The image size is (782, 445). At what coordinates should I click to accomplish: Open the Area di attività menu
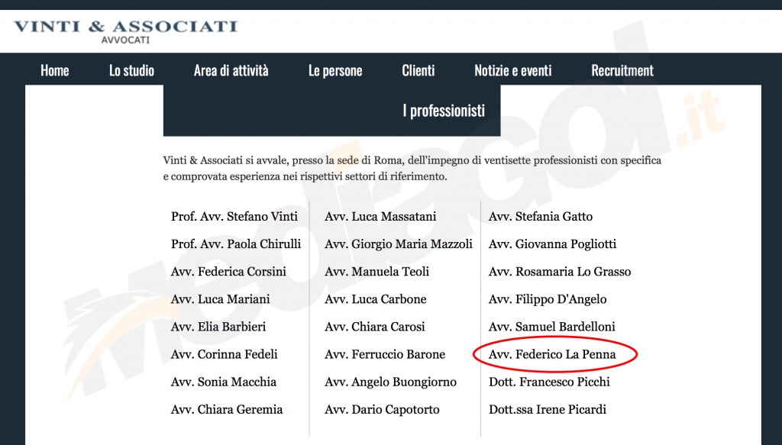tap(231, 71)
